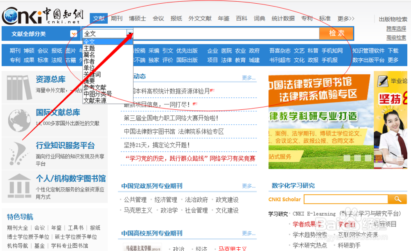Viewport: 411px width, 251px height.
Task: Open 学术趋势搜索 link
Action: click(310, 235)
